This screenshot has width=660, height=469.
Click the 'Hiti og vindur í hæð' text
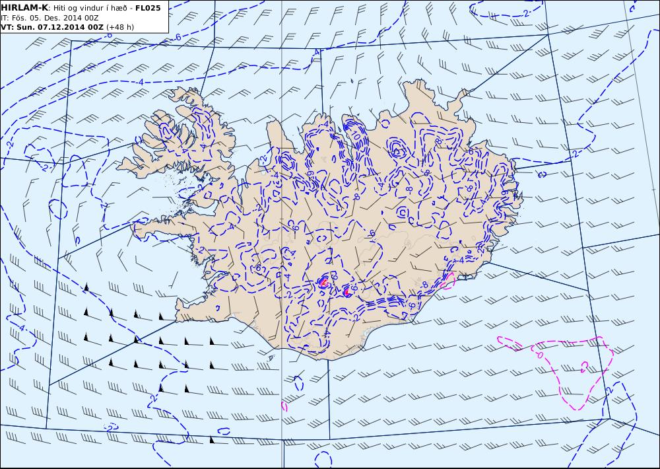pos(90,9)
